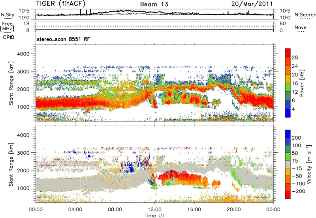Click 4000 range label in velocity panel

pyautogui.click(x=23, y=135)
